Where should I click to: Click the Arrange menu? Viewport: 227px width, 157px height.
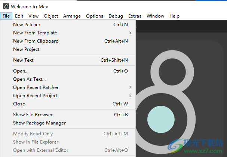tap(72, 16)
